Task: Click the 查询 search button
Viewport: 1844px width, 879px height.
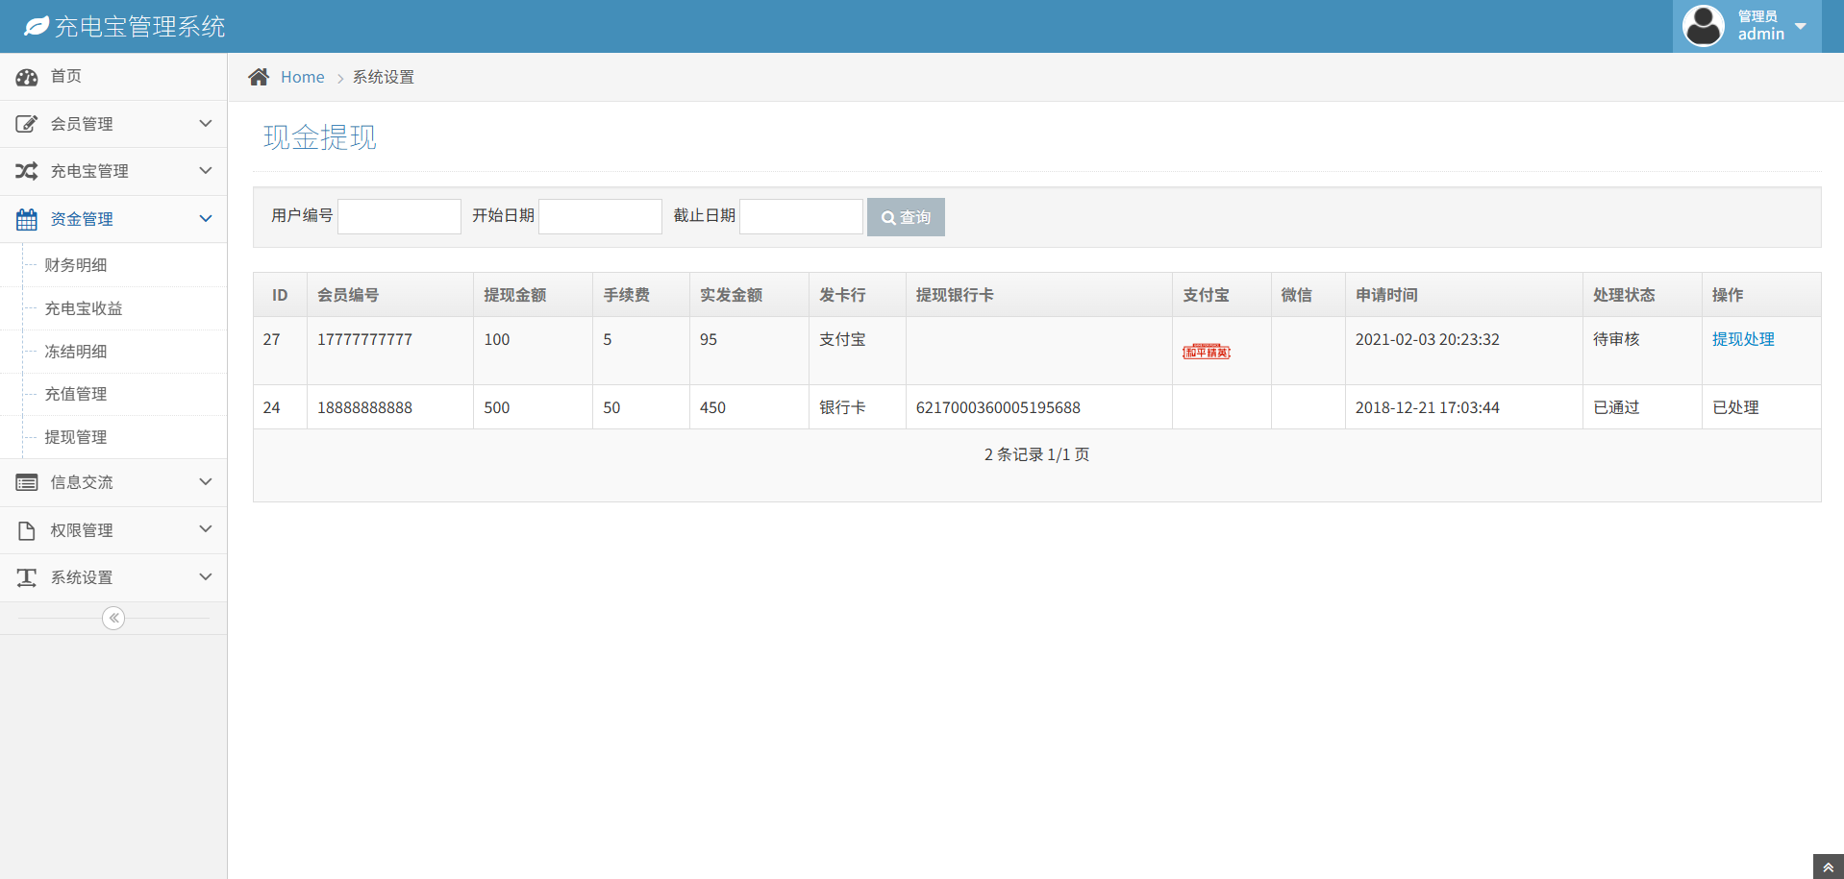Action: tap(906, 217)
